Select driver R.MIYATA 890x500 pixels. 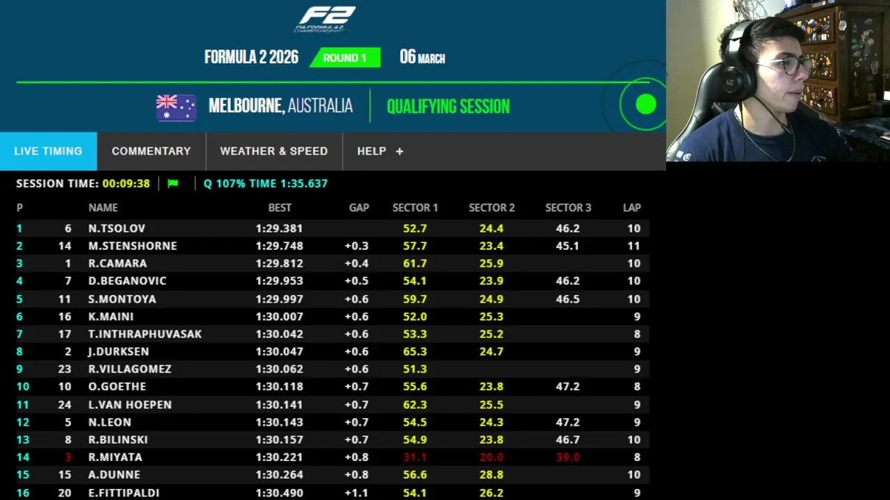[x=115, y=457]
